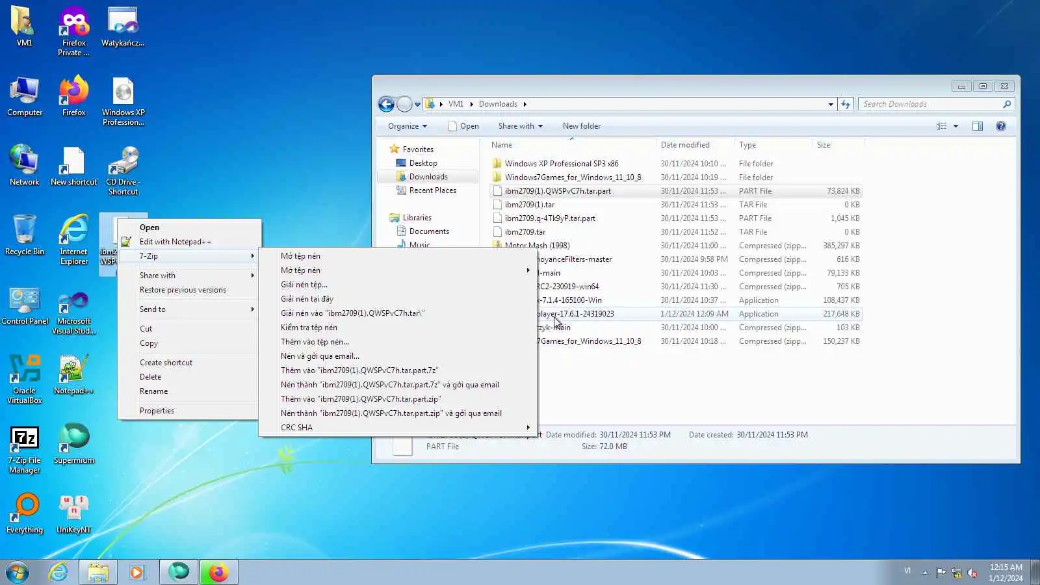Select ibm2709.tar file row
Image resolution: width=1040 pixels, height=585 pixels.
[676, 232]
